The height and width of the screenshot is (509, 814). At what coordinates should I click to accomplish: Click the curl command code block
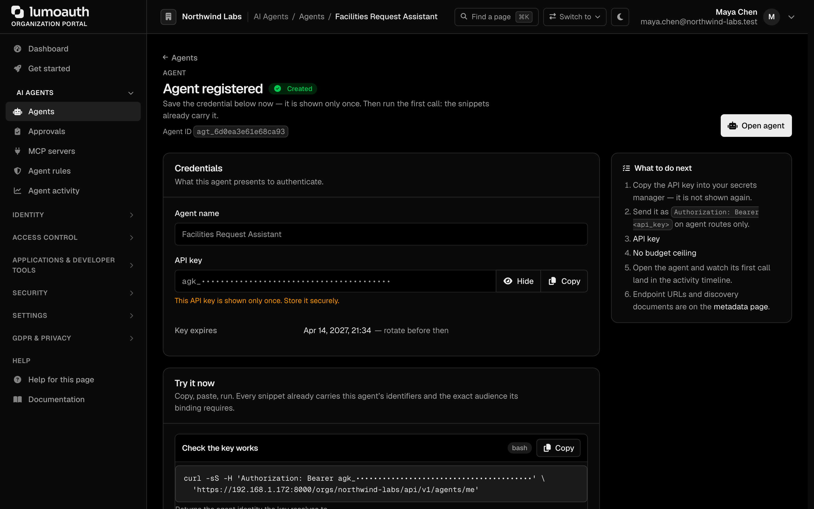(381, 484)
